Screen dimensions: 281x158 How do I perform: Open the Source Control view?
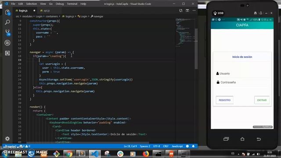pyautogui.click(x=7, y=32)
